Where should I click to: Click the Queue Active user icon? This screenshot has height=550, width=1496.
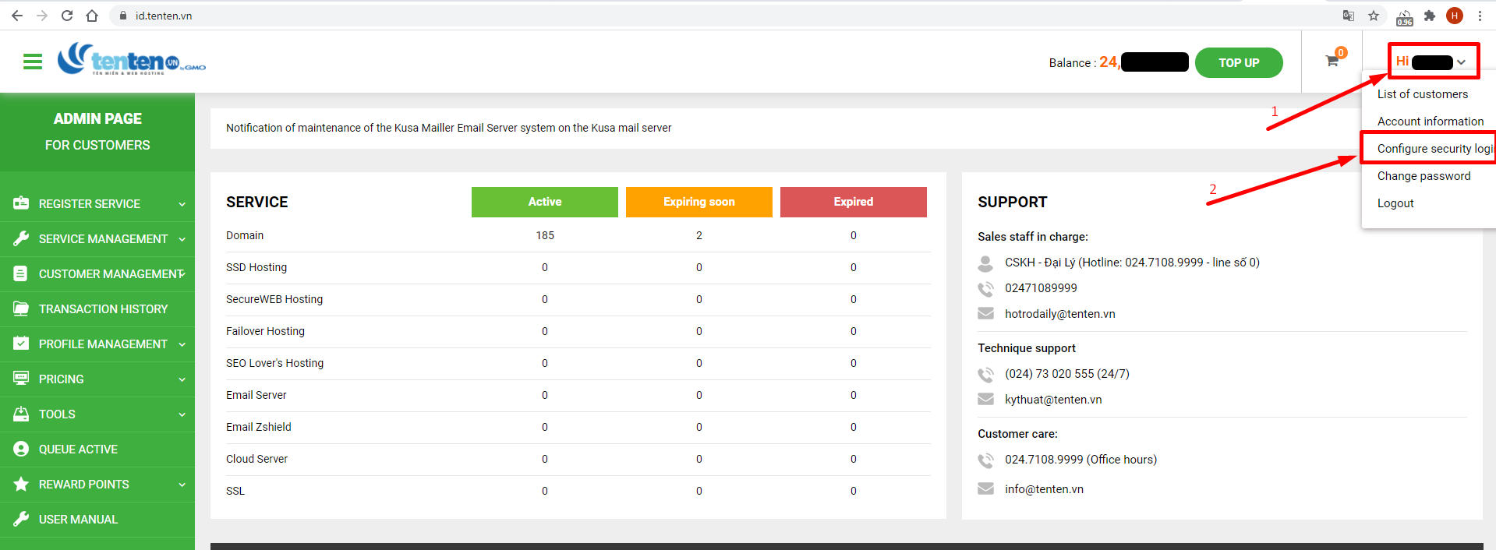tap(21, 449)
